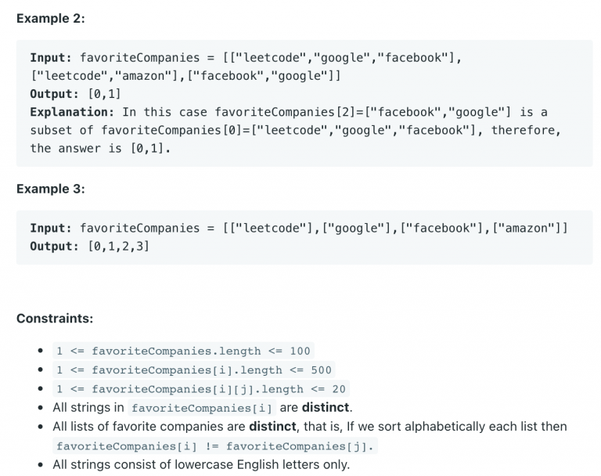The image size is (601, 476).
Task: Click the bold 'distinct' in the strings bullet
Action: click(x=326, y=407)
